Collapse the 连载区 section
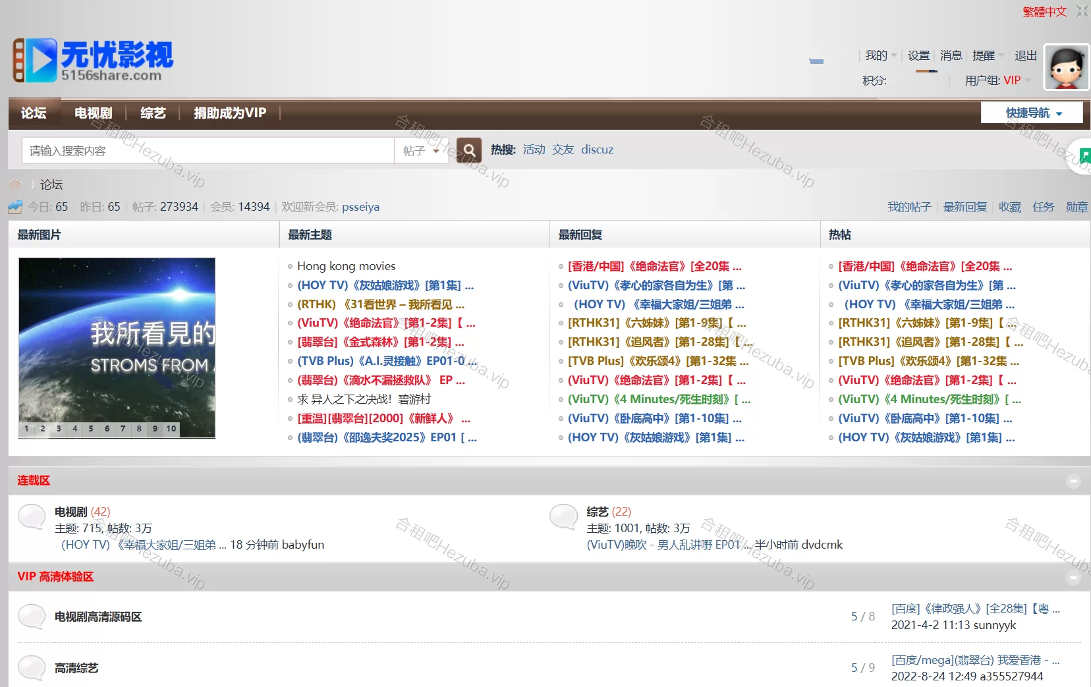The width and height of the screenshot is (1091, 687). (x=1073, y=481)
